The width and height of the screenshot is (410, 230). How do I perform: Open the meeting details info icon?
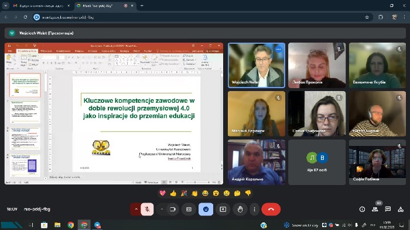click(x=362, y=209)
